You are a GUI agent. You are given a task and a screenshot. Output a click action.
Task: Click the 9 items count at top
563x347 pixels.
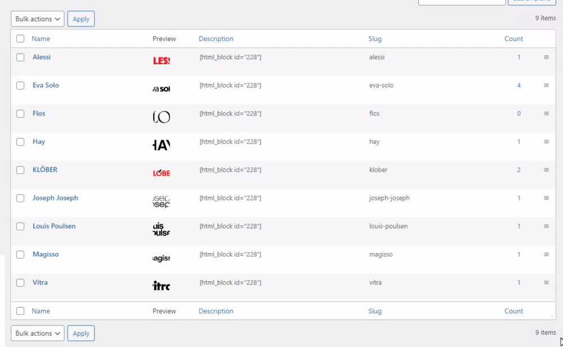click(x=546, y=18)
